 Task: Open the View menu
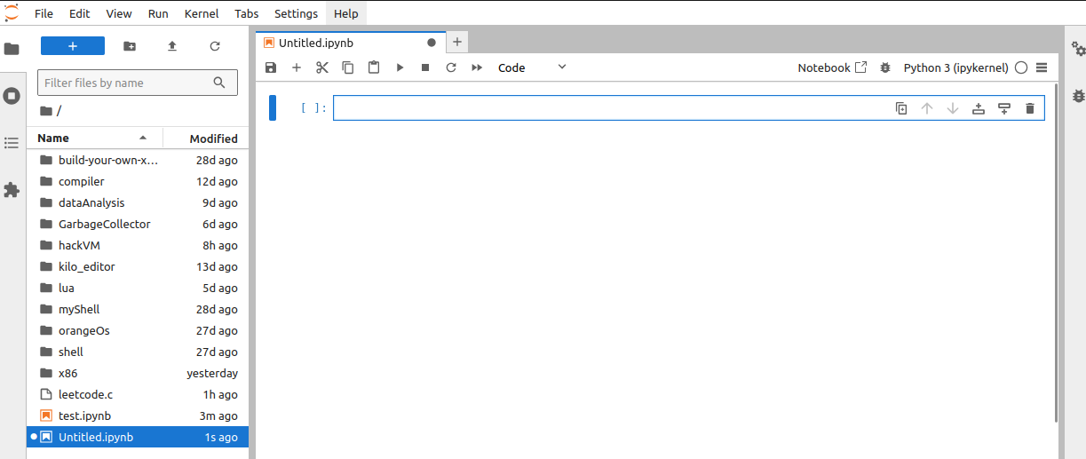pyautogui.click(x=119, y=13)
